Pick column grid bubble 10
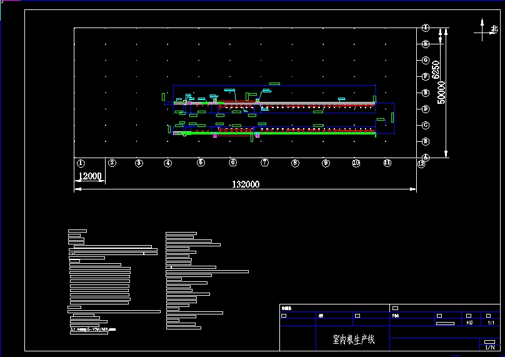This screenshot has width=505, height=357. 356,163
